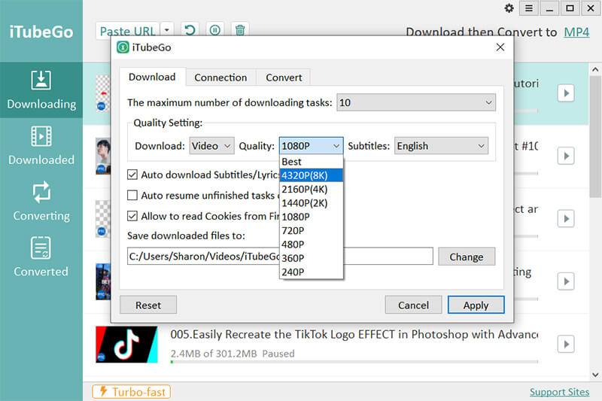The height and width of the screenshot is (401, 602).
Task: Select 480P quality option
Action: [x=311, y=245]
